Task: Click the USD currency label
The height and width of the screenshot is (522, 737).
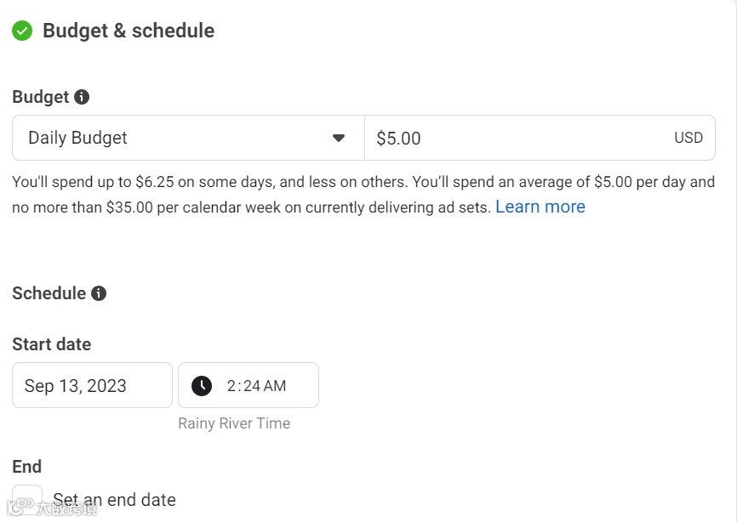Action: pos(688,138)
